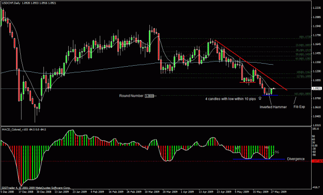Click the 50.0 Fibonacci level label
Viewport: 323px width, 195px height.
[x=303, y=54]
